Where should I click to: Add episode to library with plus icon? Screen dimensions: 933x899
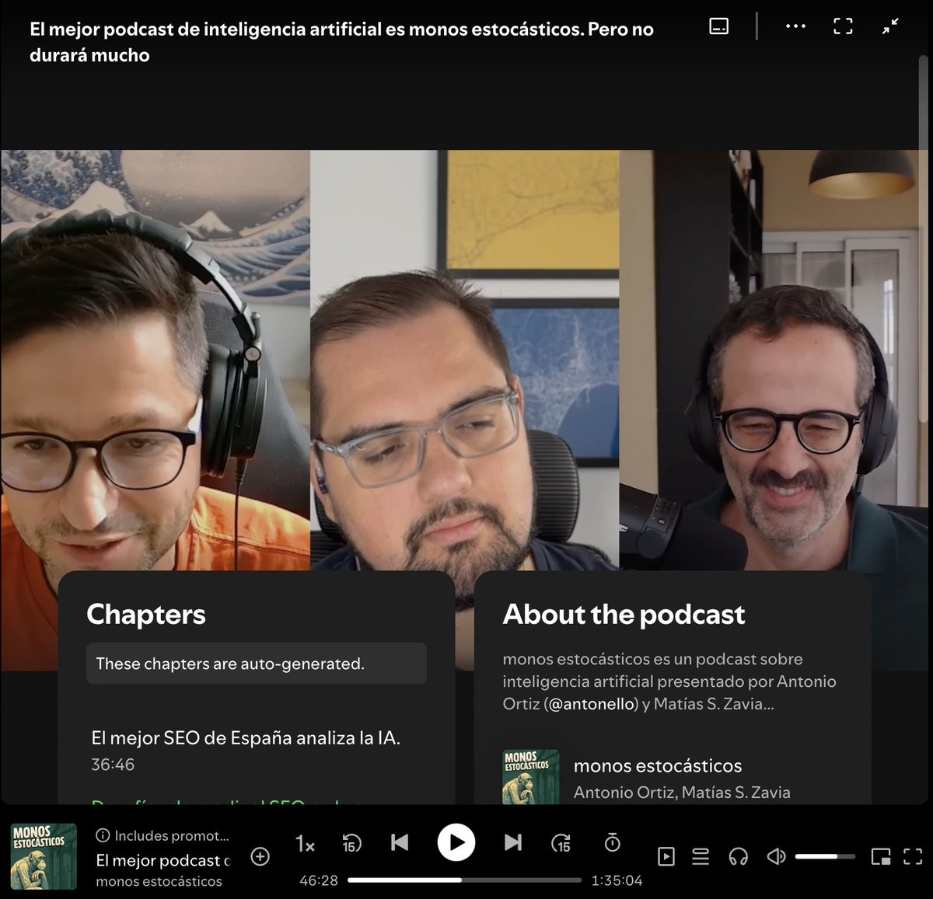tap(260, 856)
